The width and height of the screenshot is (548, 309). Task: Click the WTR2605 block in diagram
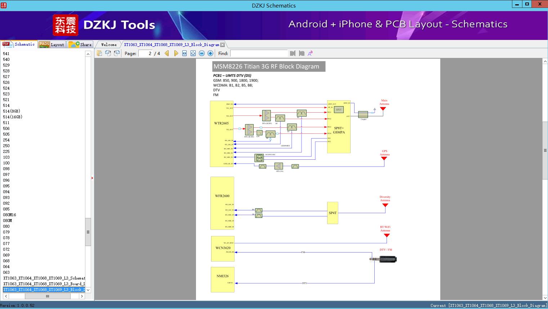[x=222, y=134]
